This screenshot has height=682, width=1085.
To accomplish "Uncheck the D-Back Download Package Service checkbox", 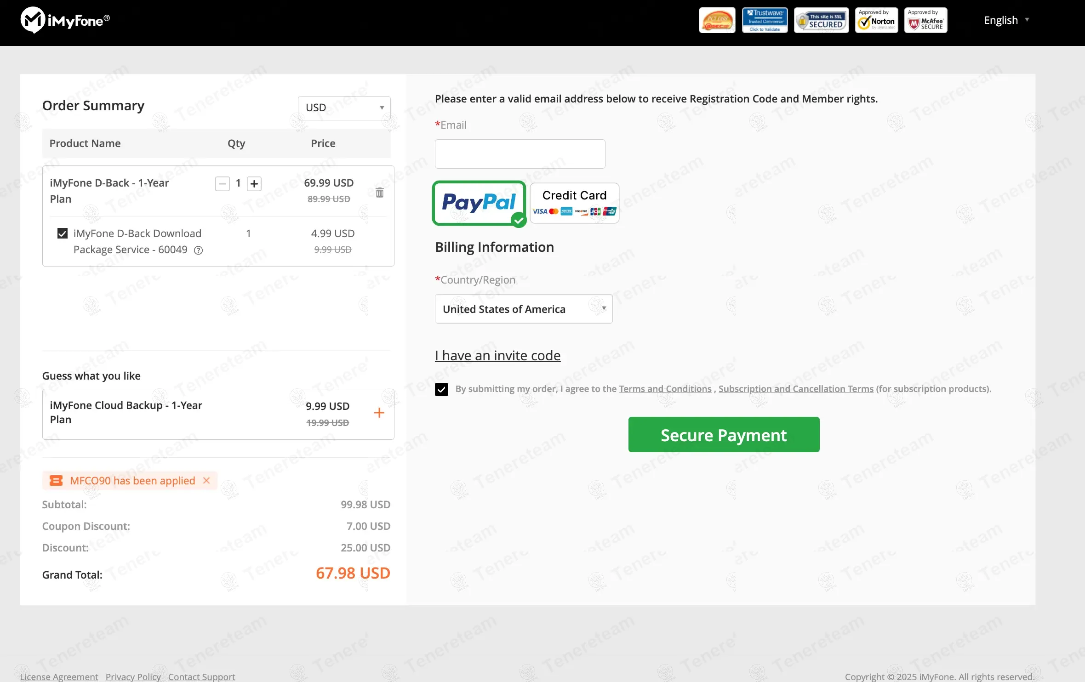I will [x=63, y=233].
